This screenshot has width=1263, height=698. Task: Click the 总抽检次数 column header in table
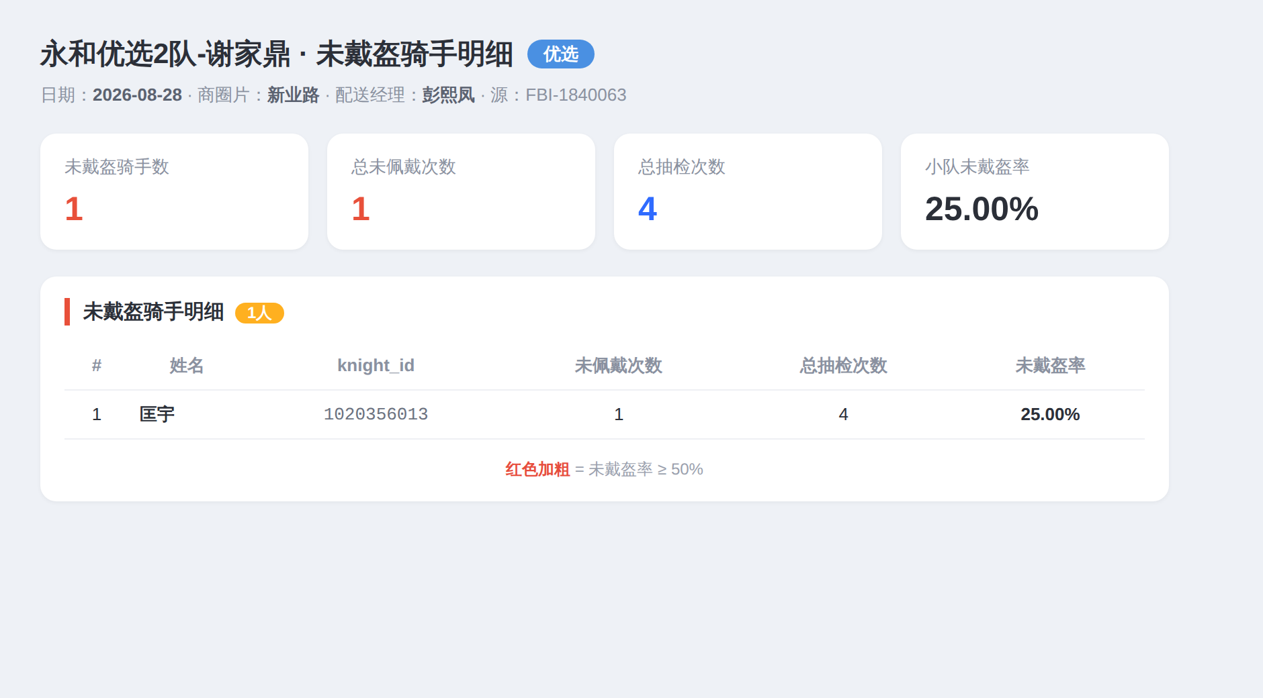[x=843, y=365]
